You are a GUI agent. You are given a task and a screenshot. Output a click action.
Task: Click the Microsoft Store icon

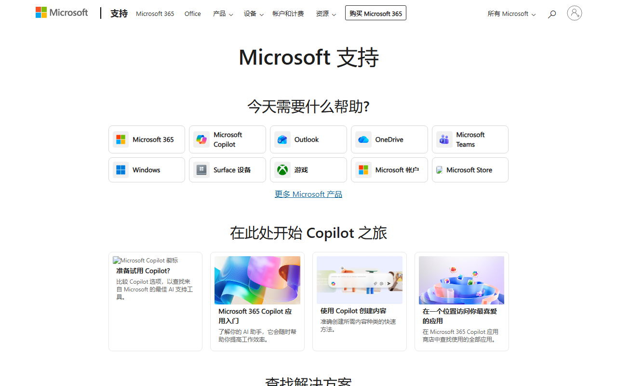tap(439, 170)
